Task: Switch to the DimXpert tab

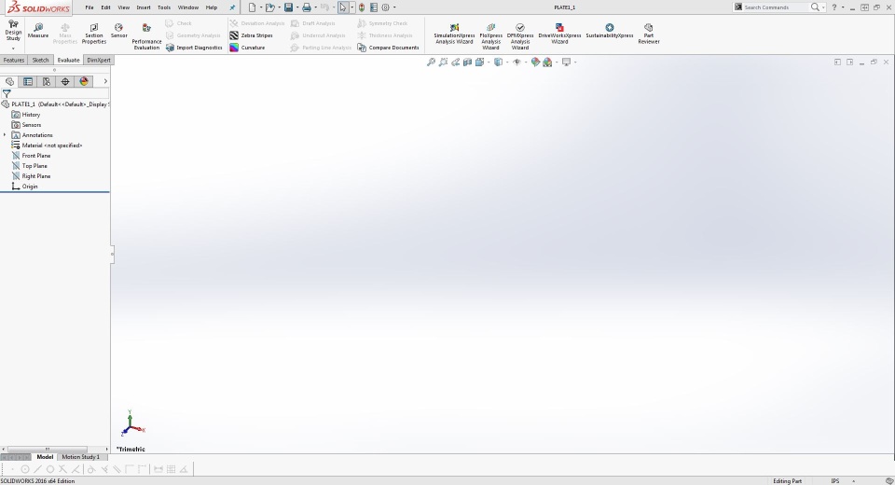Action: tap(99, 60)
